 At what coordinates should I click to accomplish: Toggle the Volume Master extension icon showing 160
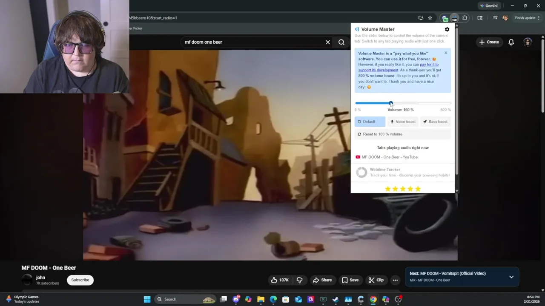[x=454, y=18]
